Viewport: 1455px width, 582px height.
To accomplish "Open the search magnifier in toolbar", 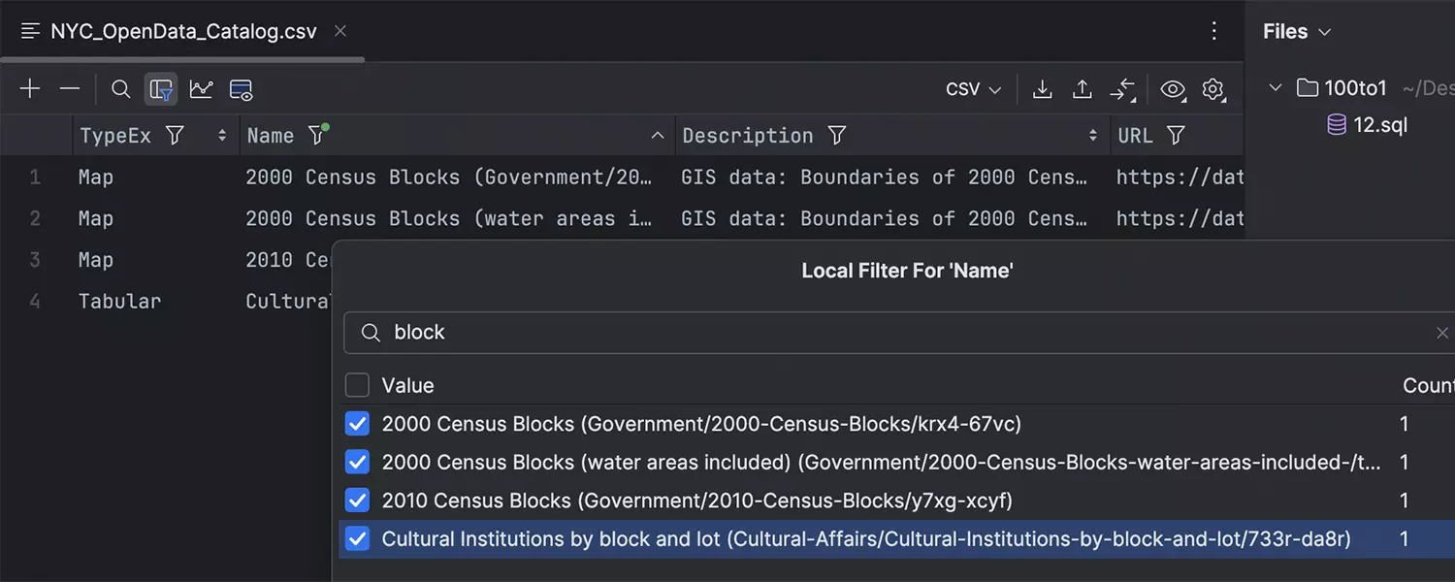I will click(x=120, y=89).
